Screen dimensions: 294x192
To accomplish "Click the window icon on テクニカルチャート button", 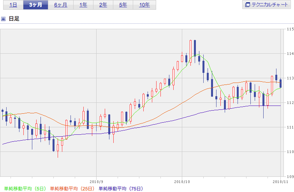I will (x=248, y=5).
